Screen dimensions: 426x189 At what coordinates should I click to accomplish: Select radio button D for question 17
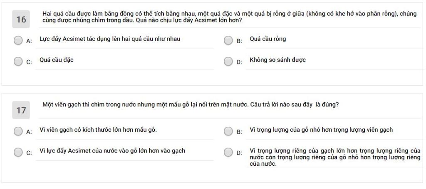(228, 152)
